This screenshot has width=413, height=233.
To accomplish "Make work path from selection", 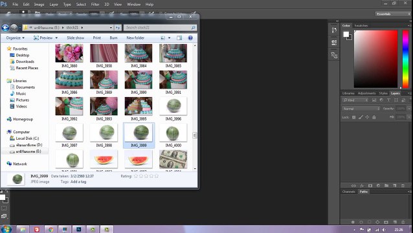I will click(377, 222).
